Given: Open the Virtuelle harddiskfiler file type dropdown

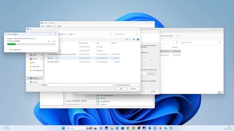Looking at the screenshot, I should (x=127, y=85).
